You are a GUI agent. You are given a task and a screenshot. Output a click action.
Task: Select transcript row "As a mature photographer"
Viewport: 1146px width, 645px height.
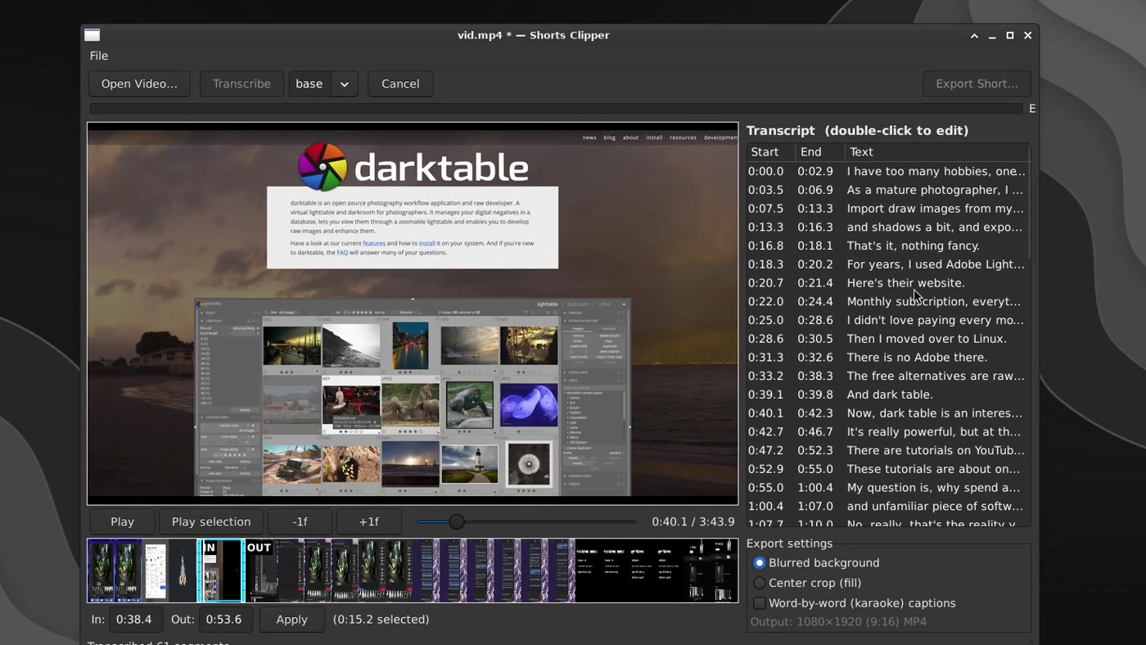click(887, 190)
